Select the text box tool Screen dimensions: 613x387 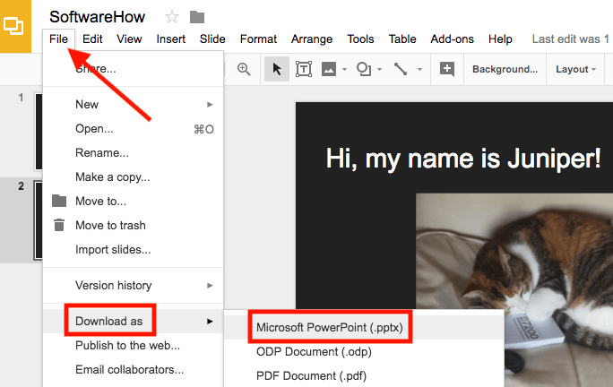pos(304,69)
